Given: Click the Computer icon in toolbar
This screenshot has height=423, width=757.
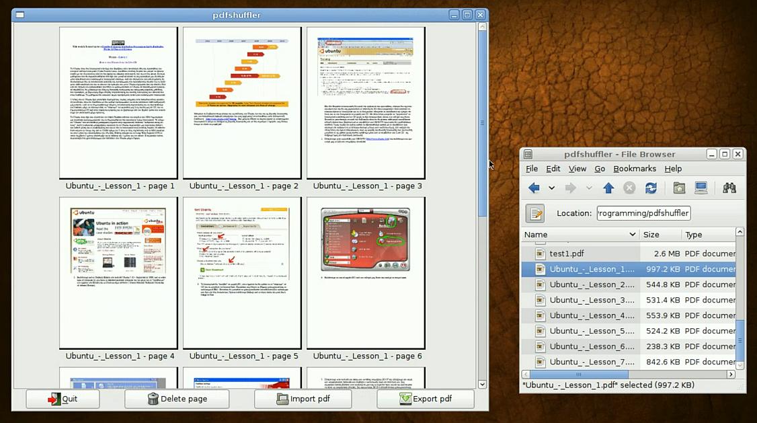Looking at the screenshot, I should pos(701,188).
